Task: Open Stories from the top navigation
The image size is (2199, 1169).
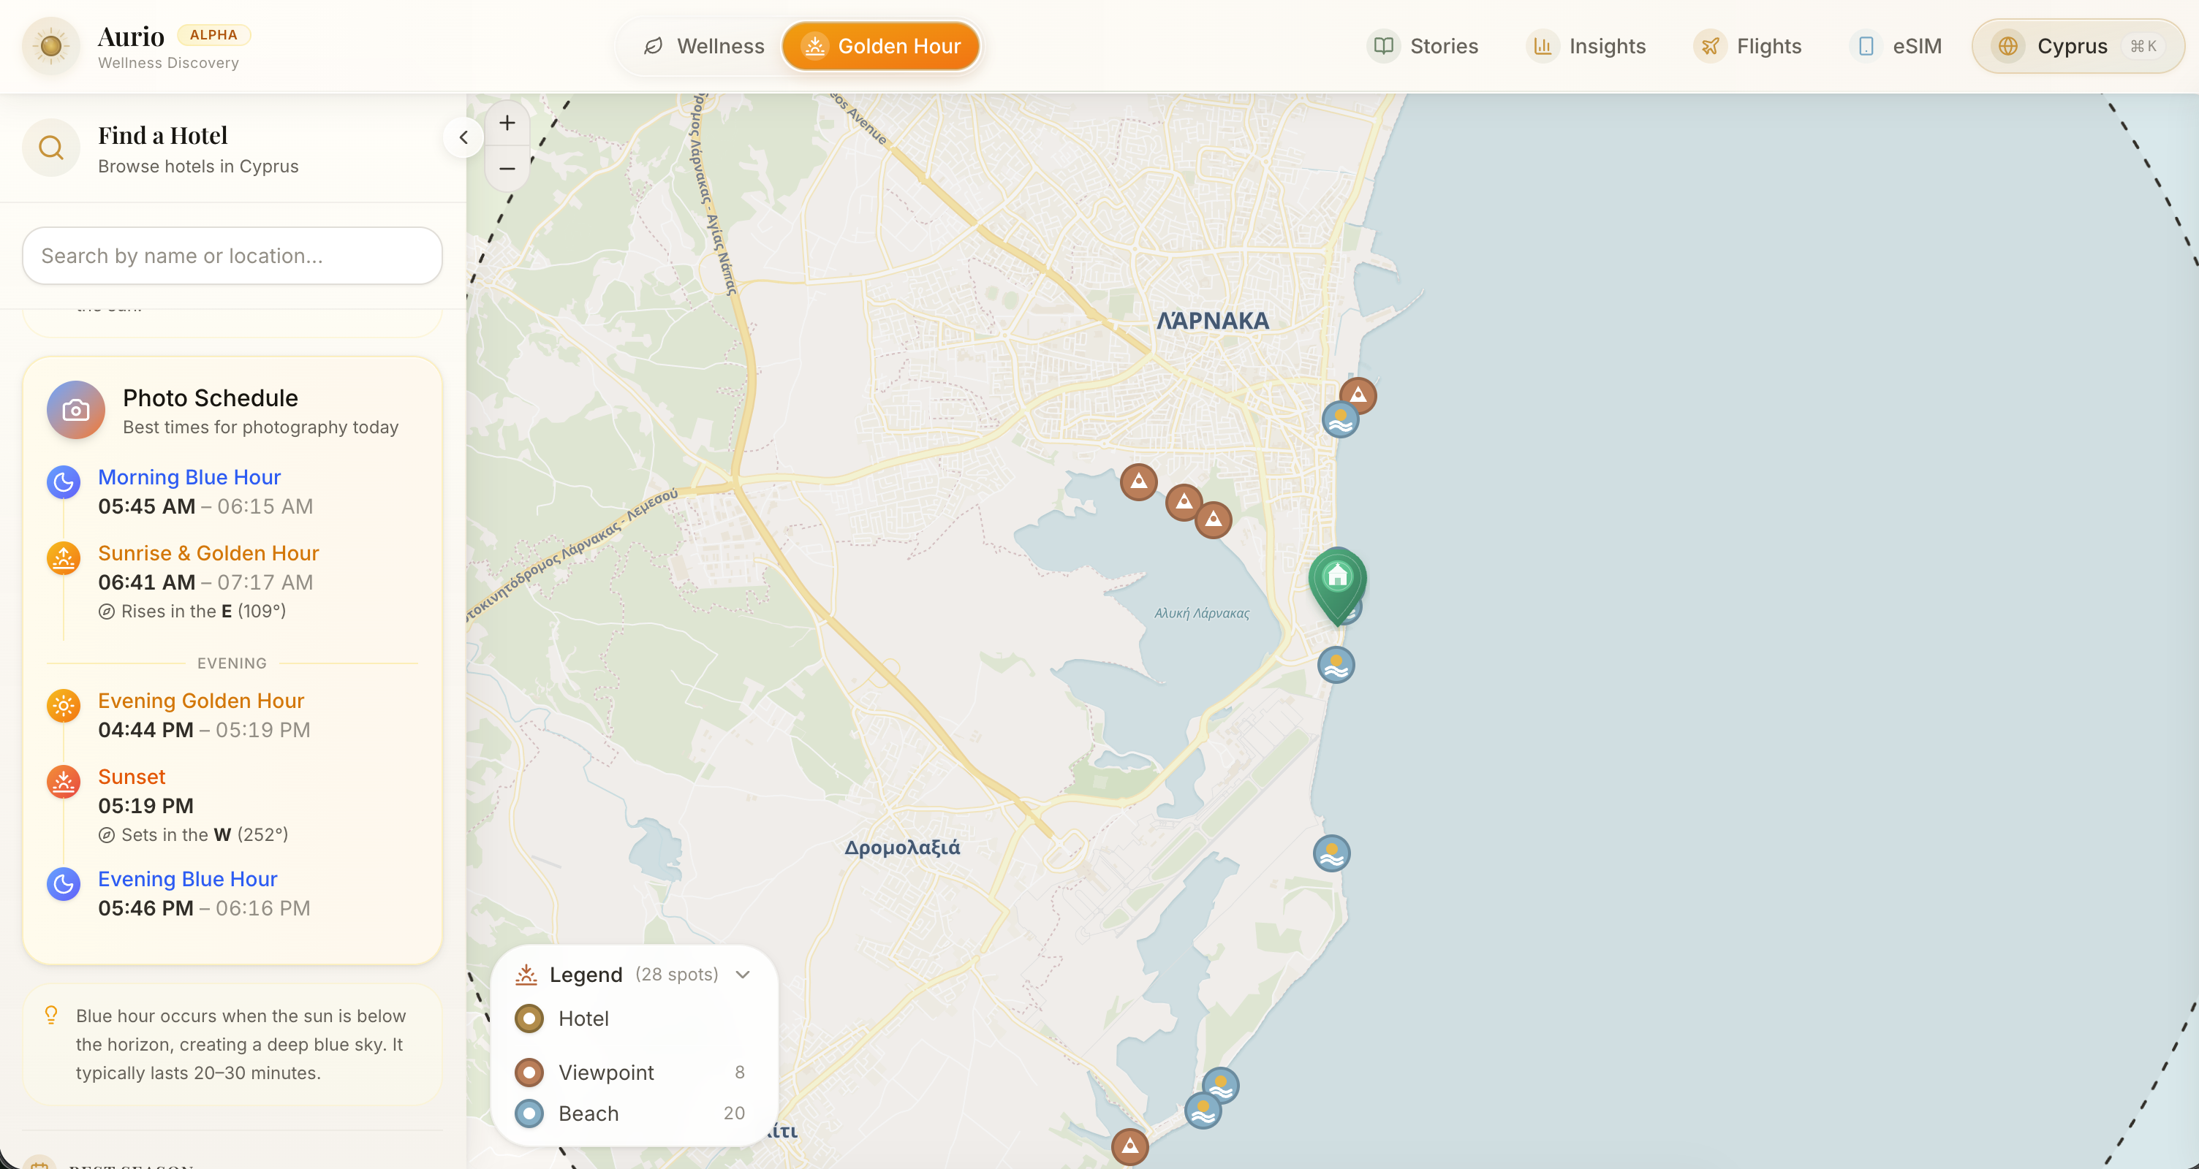Action: click(1422, 46)
